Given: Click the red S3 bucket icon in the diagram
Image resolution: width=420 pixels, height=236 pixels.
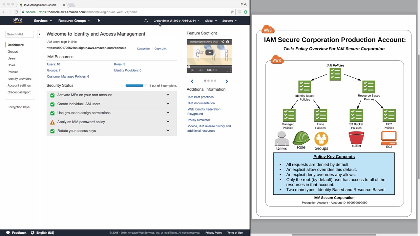Looking at the screenshot, I should [x=356, y=138].
